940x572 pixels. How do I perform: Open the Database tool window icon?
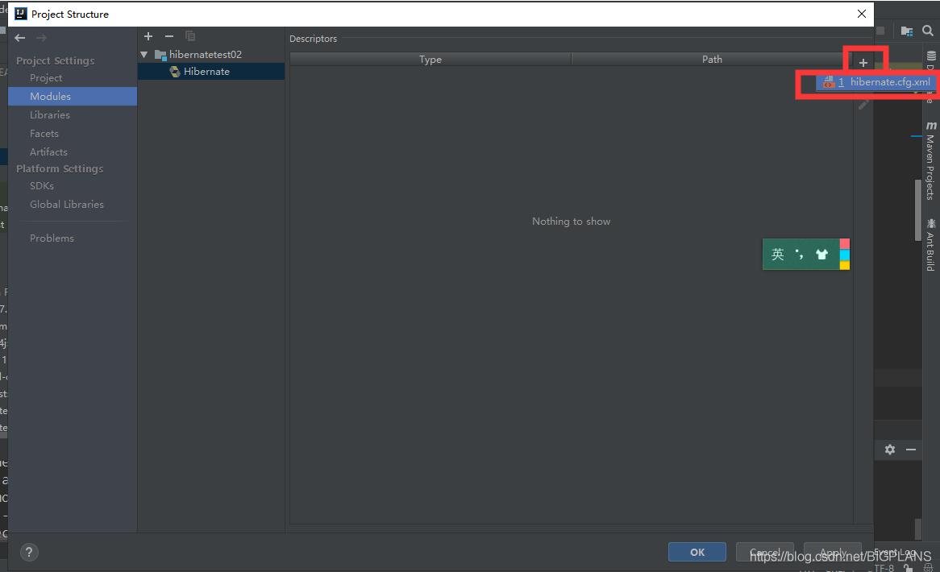(931, 56)
